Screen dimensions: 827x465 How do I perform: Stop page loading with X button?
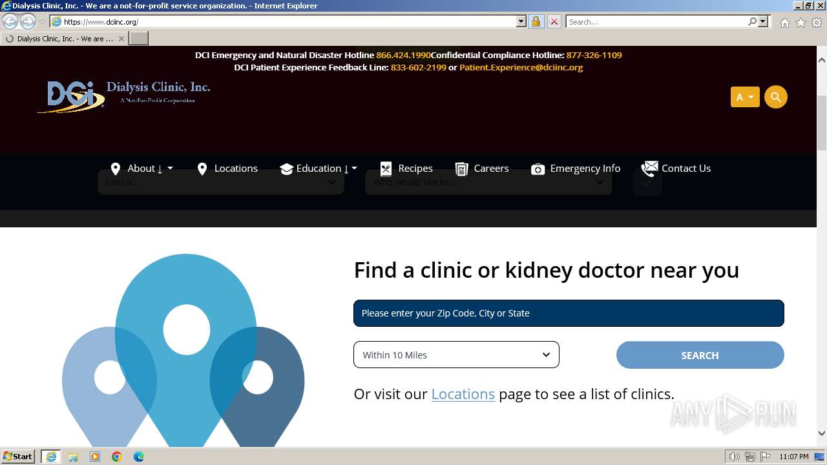click(554, 21)
